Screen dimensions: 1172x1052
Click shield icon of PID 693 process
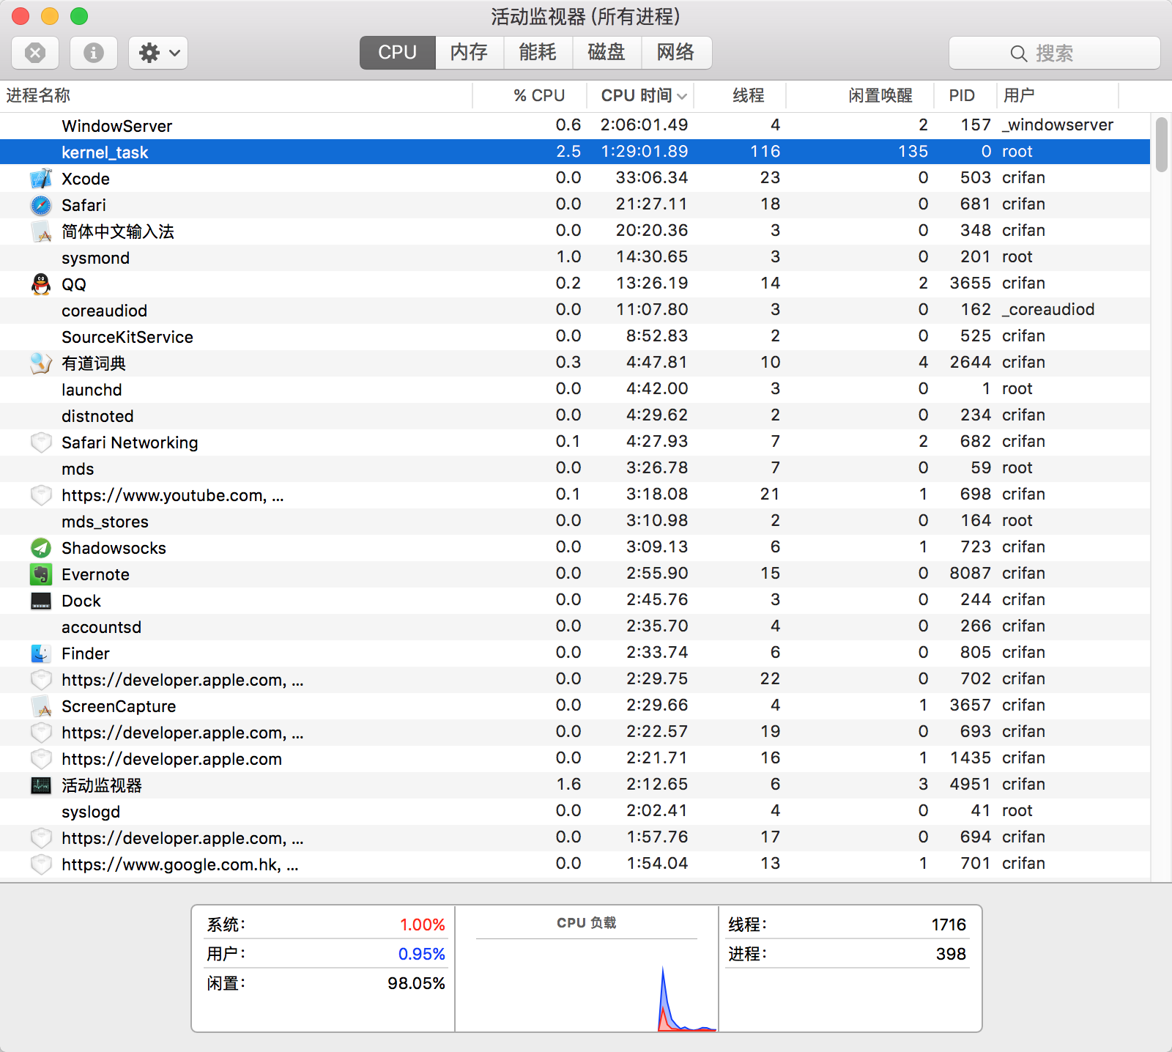[x=41, y=733]
